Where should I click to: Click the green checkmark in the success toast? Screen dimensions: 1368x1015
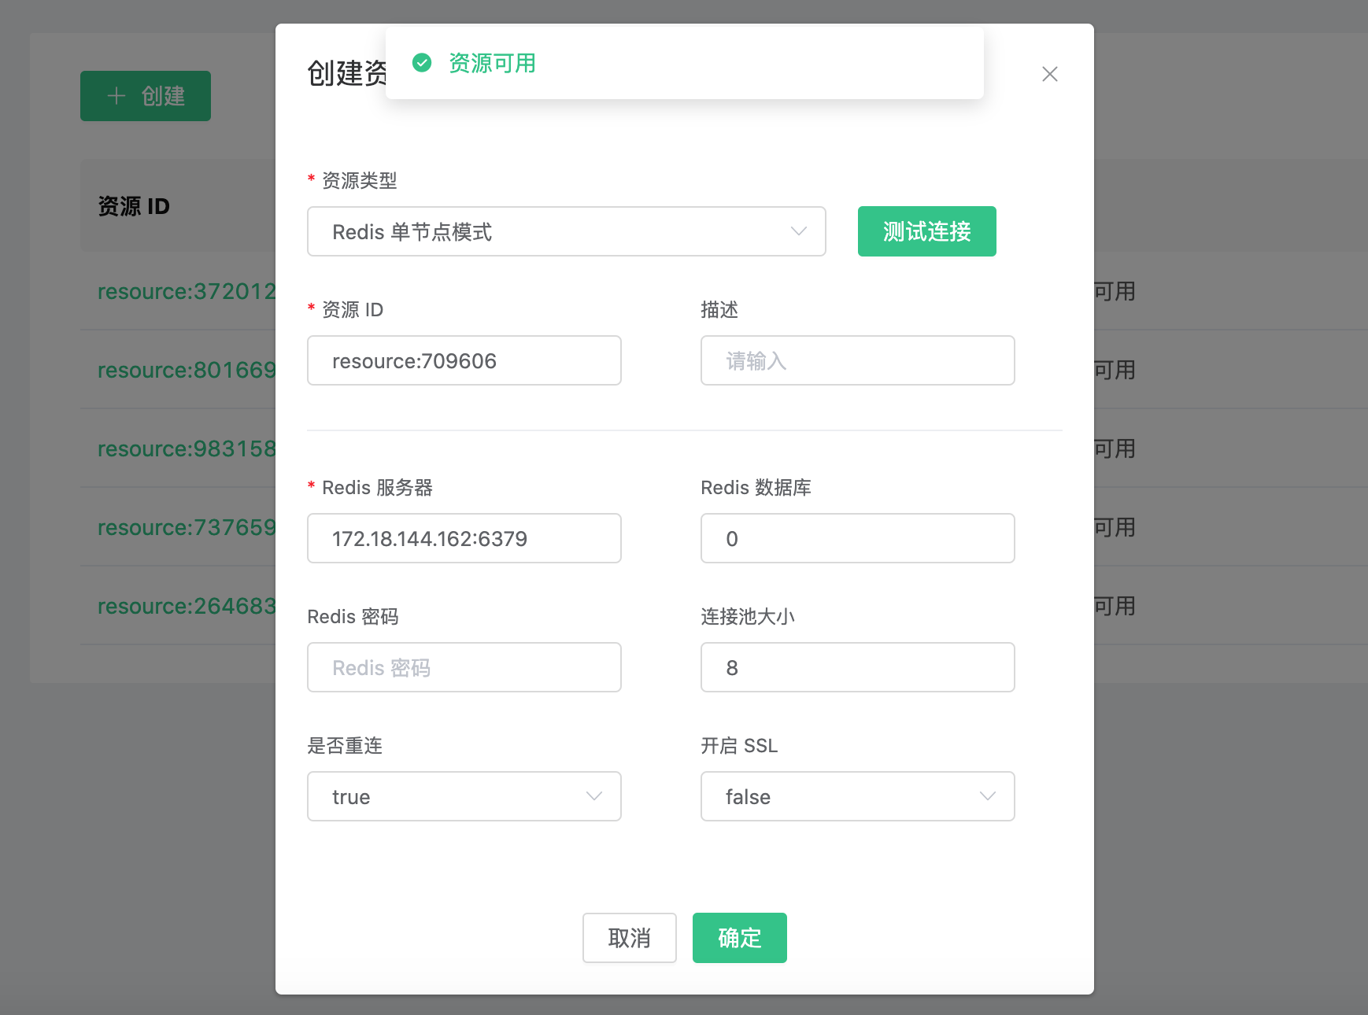point(423,63)
